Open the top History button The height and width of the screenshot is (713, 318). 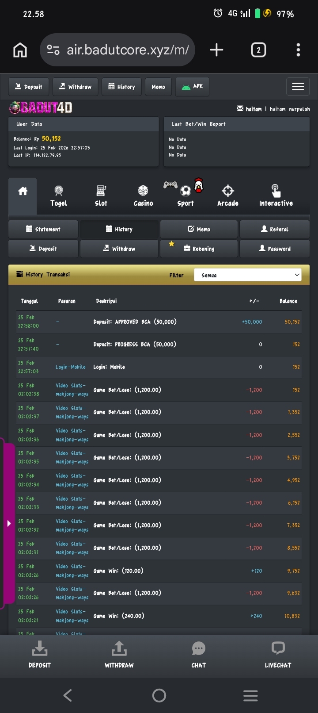122,87
